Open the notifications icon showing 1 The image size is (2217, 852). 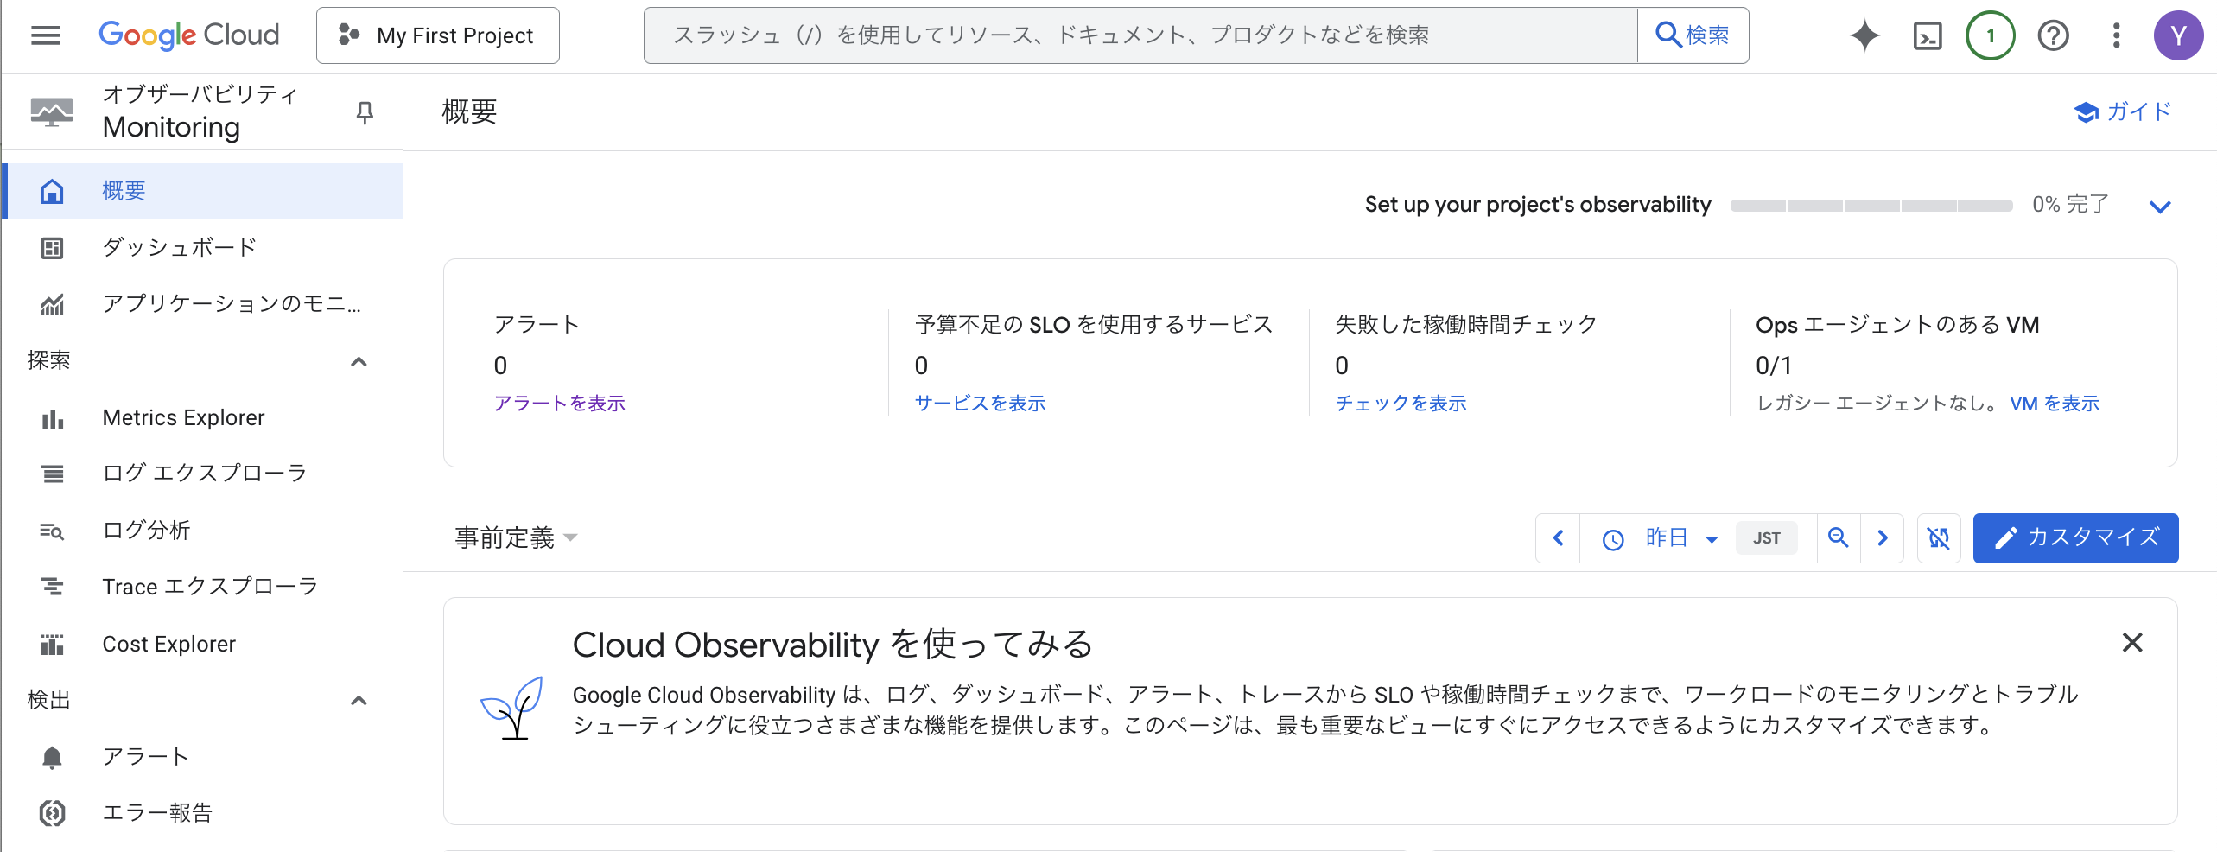[x=1990, y=35]
